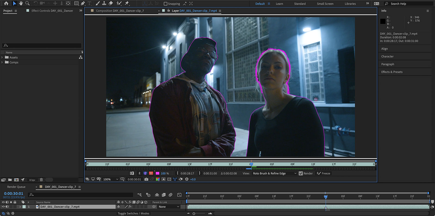435x216 pixels.
Task: Click Toggle Switches / Modes
Action: click(x=133, y=214)
